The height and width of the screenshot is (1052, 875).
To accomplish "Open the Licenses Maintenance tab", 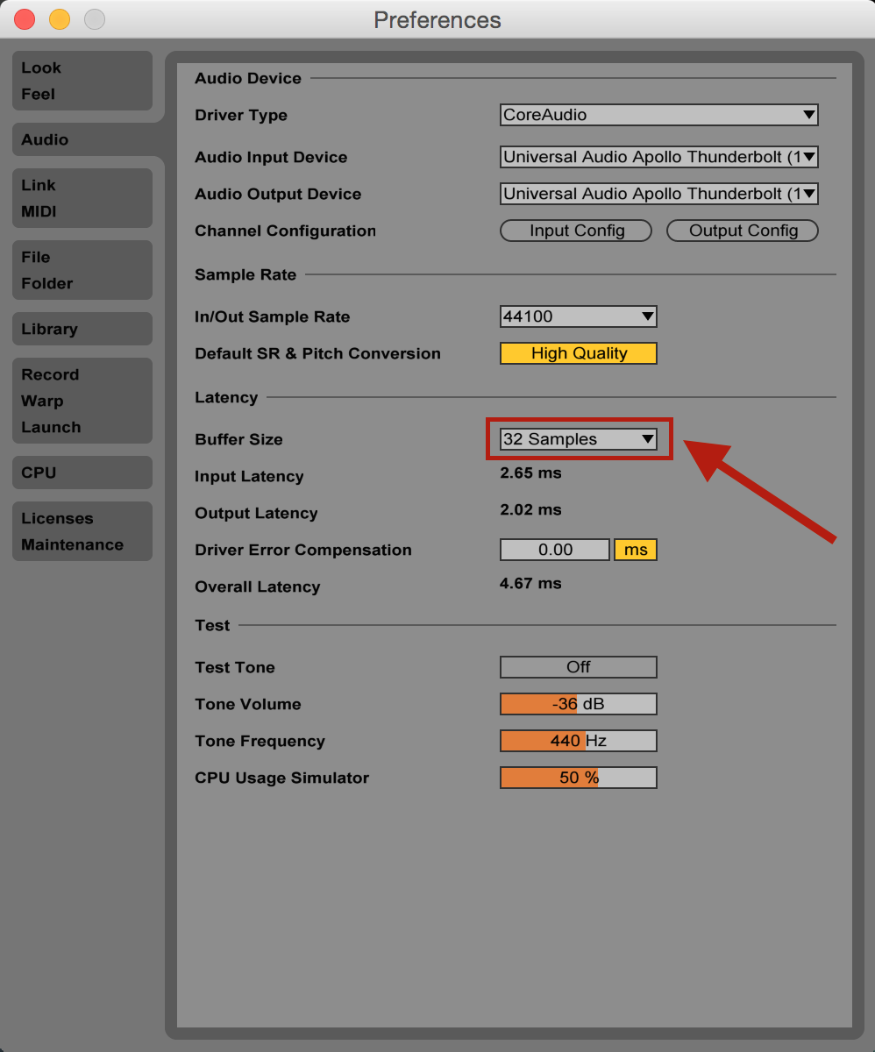I will [x=82, y=531].
